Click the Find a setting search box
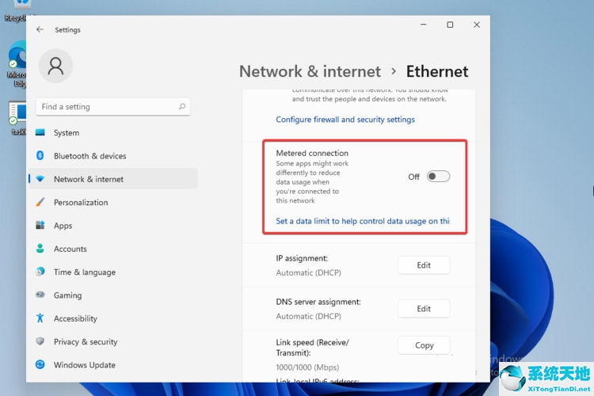The width and height of the screenshot is (594, 396). click(x=112, y=107)
